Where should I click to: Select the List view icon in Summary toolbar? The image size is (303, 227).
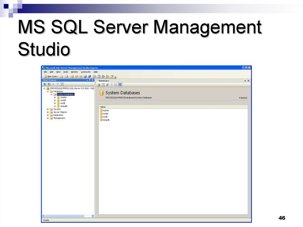(x=115, y=85)
